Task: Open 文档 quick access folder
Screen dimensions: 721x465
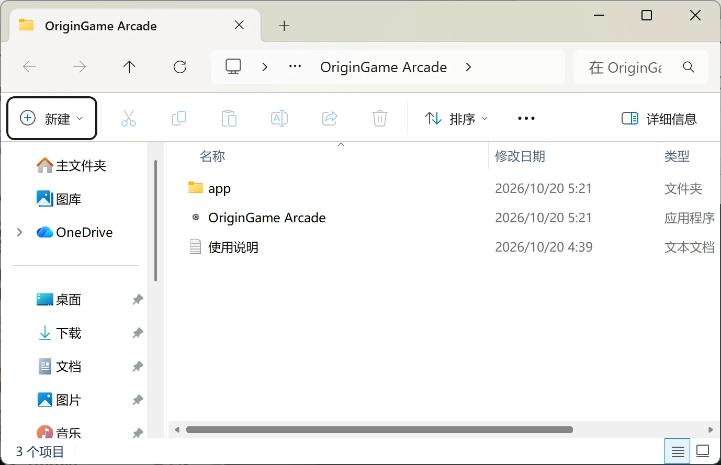Action: 60,367
